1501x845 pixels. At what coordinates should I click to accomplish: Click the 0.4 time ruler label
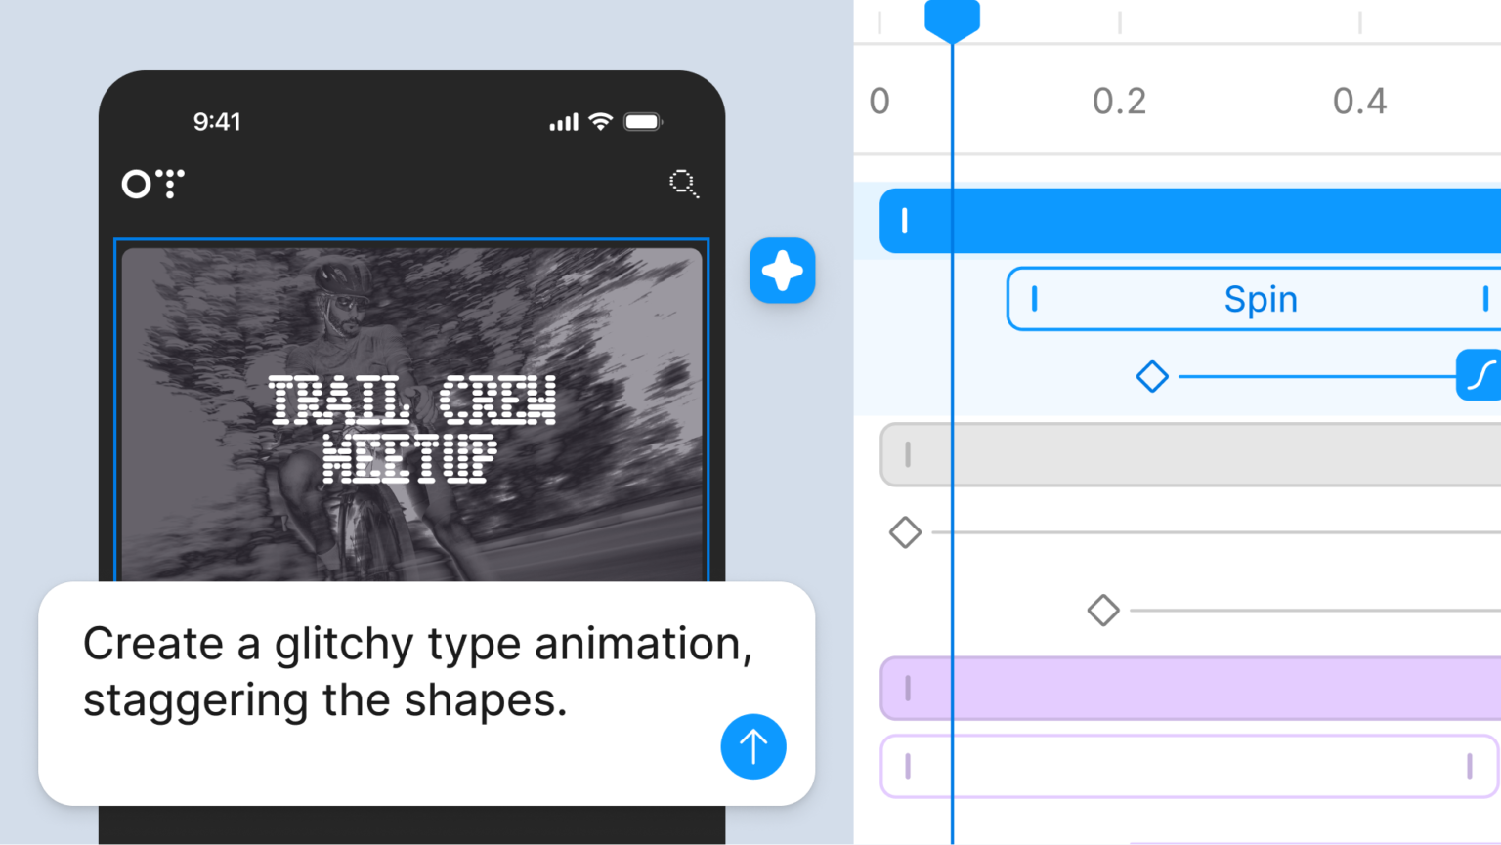(1359, 101)
